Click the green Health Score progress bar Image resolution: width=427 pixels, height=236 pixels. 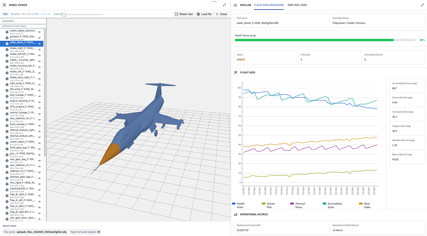pyautogui.click(x=314, y=40)
